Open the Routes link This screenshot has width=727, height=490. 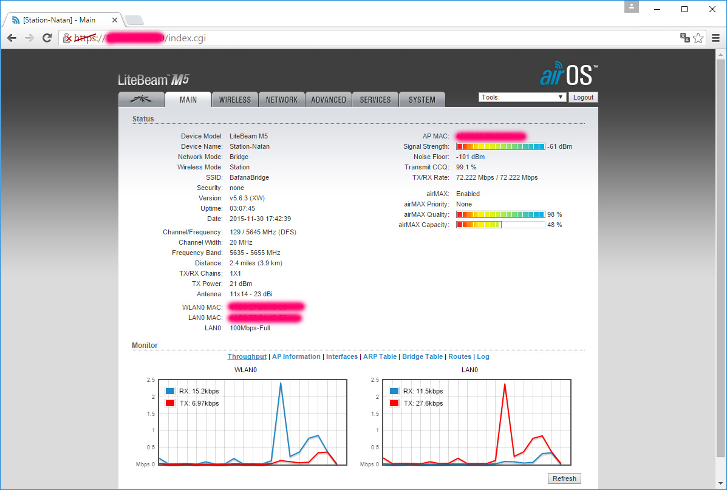(x=460, y=356)
